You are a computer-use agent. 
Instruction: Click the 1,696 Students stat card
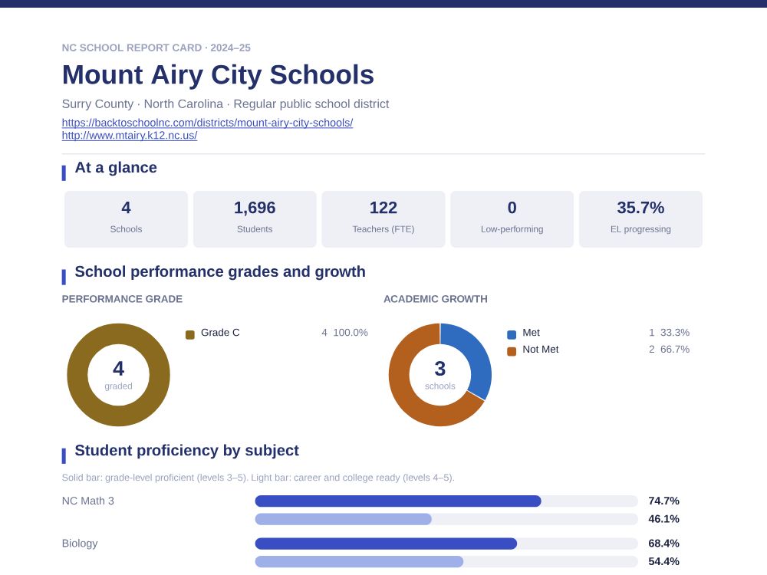pyautogui.click(x=255, y=219)
